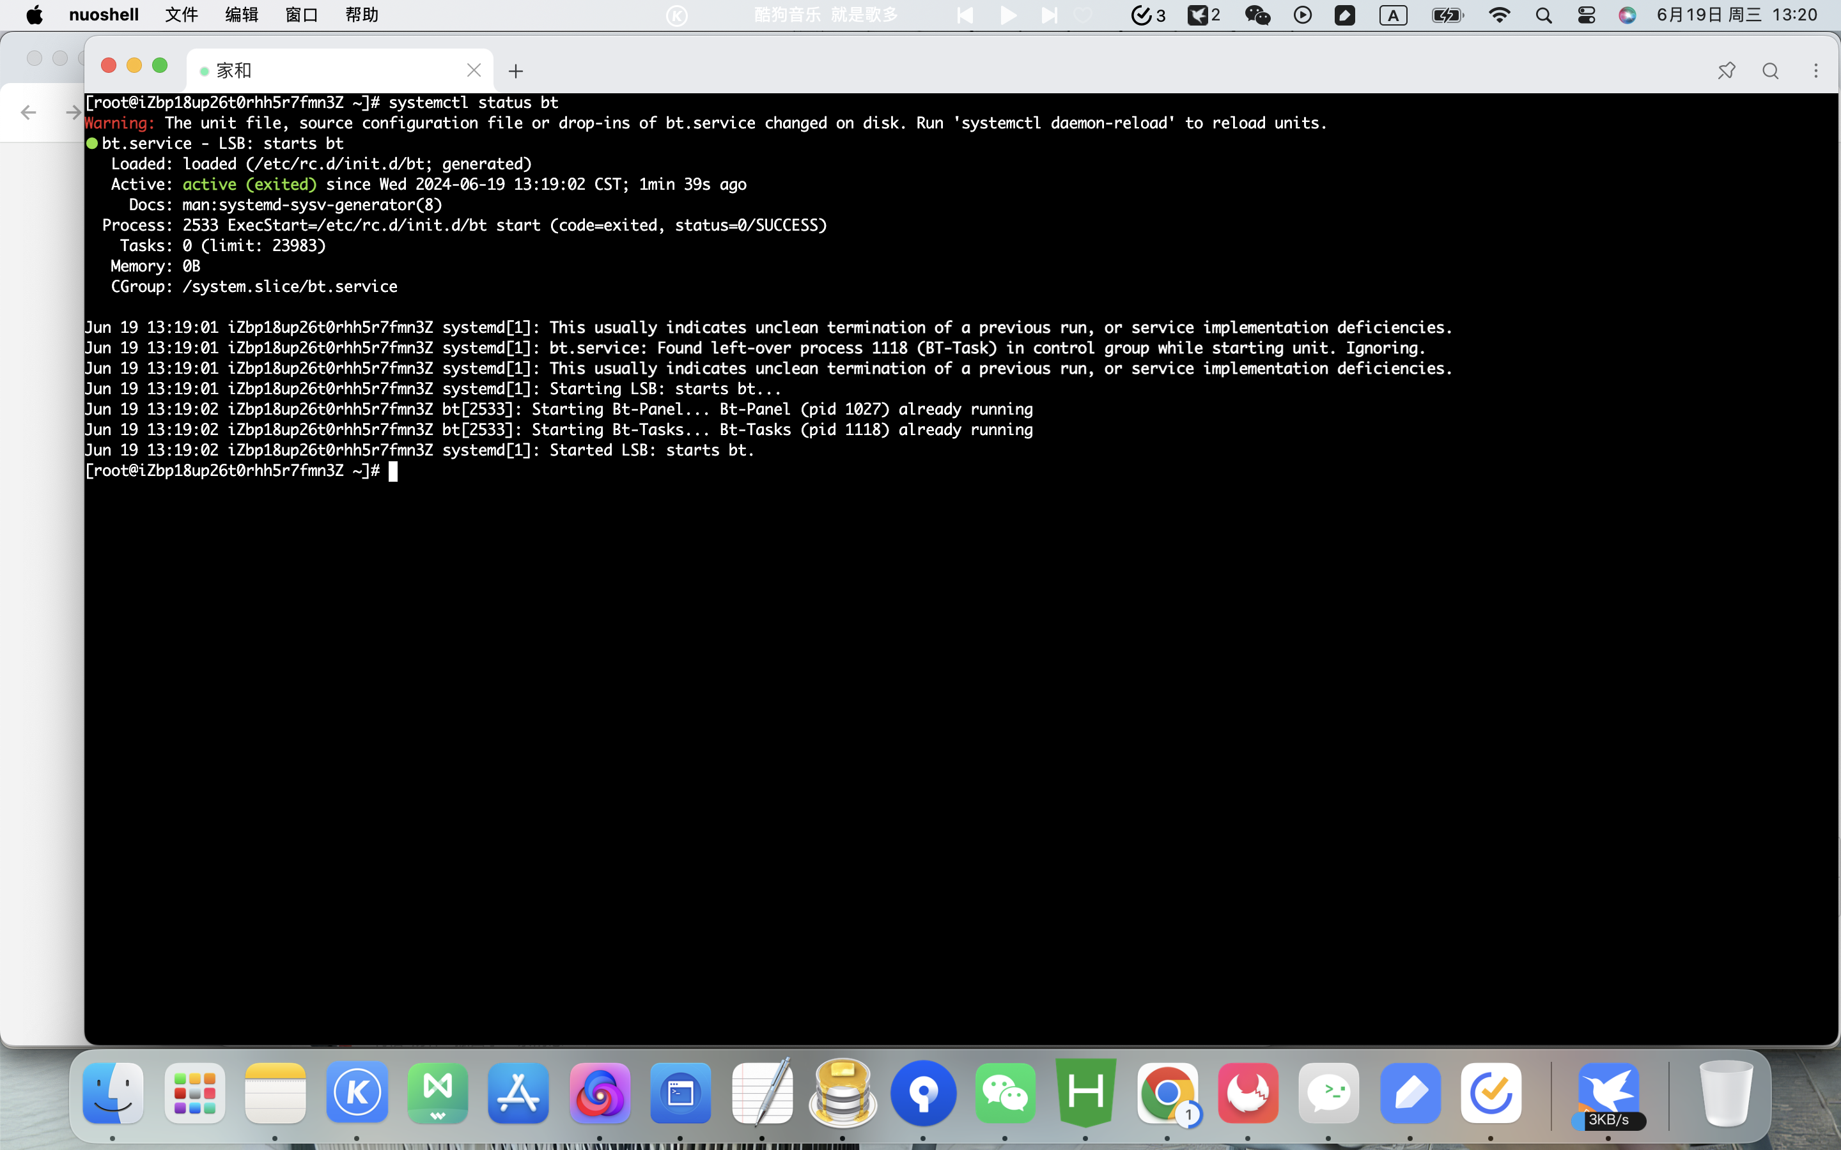
Task: Click the red 'Warning:' text
Action: tap(120, 123)
